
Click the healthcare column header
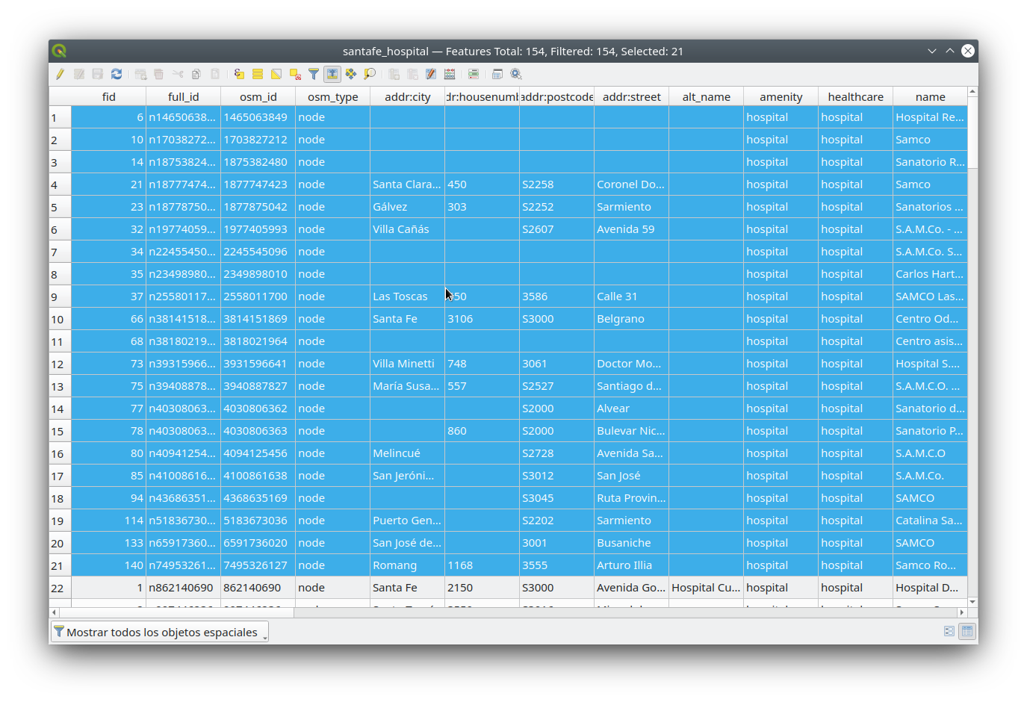click(x=856, y=96)
